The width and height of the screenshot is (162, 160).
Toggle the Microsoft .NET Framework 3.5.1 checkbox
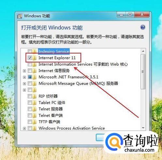(x=30, y=77)
